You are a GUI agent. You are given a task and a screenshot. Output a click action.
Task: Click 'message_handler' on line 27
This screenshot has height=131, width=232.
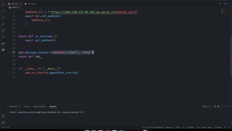click(x=37, y=52)
